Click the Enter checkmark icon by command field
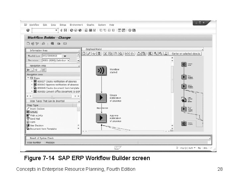This screenshot has height=179, width=239. [28, 30]
